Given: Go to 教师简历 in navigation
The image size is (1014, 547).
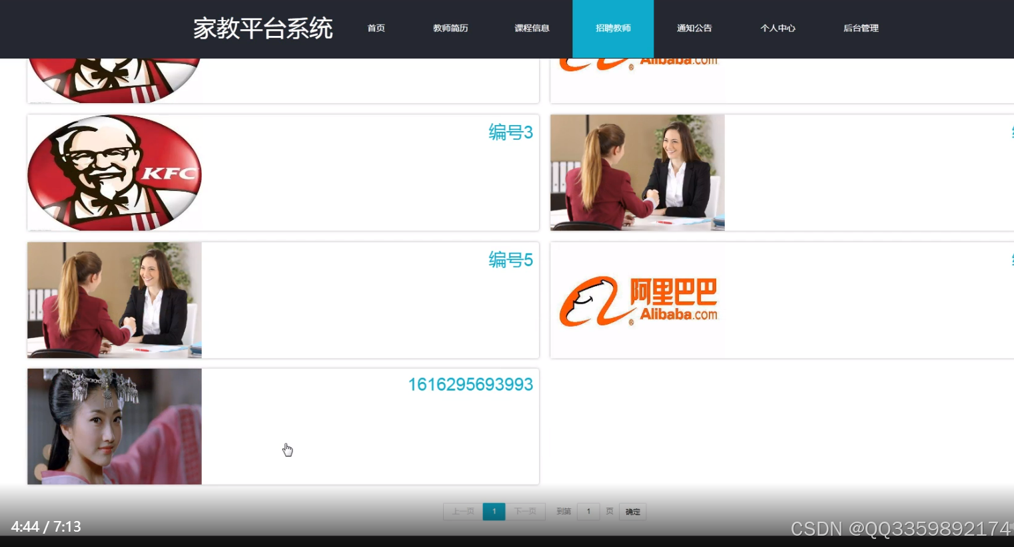Looking at the screenshot, I should [450, 28].
